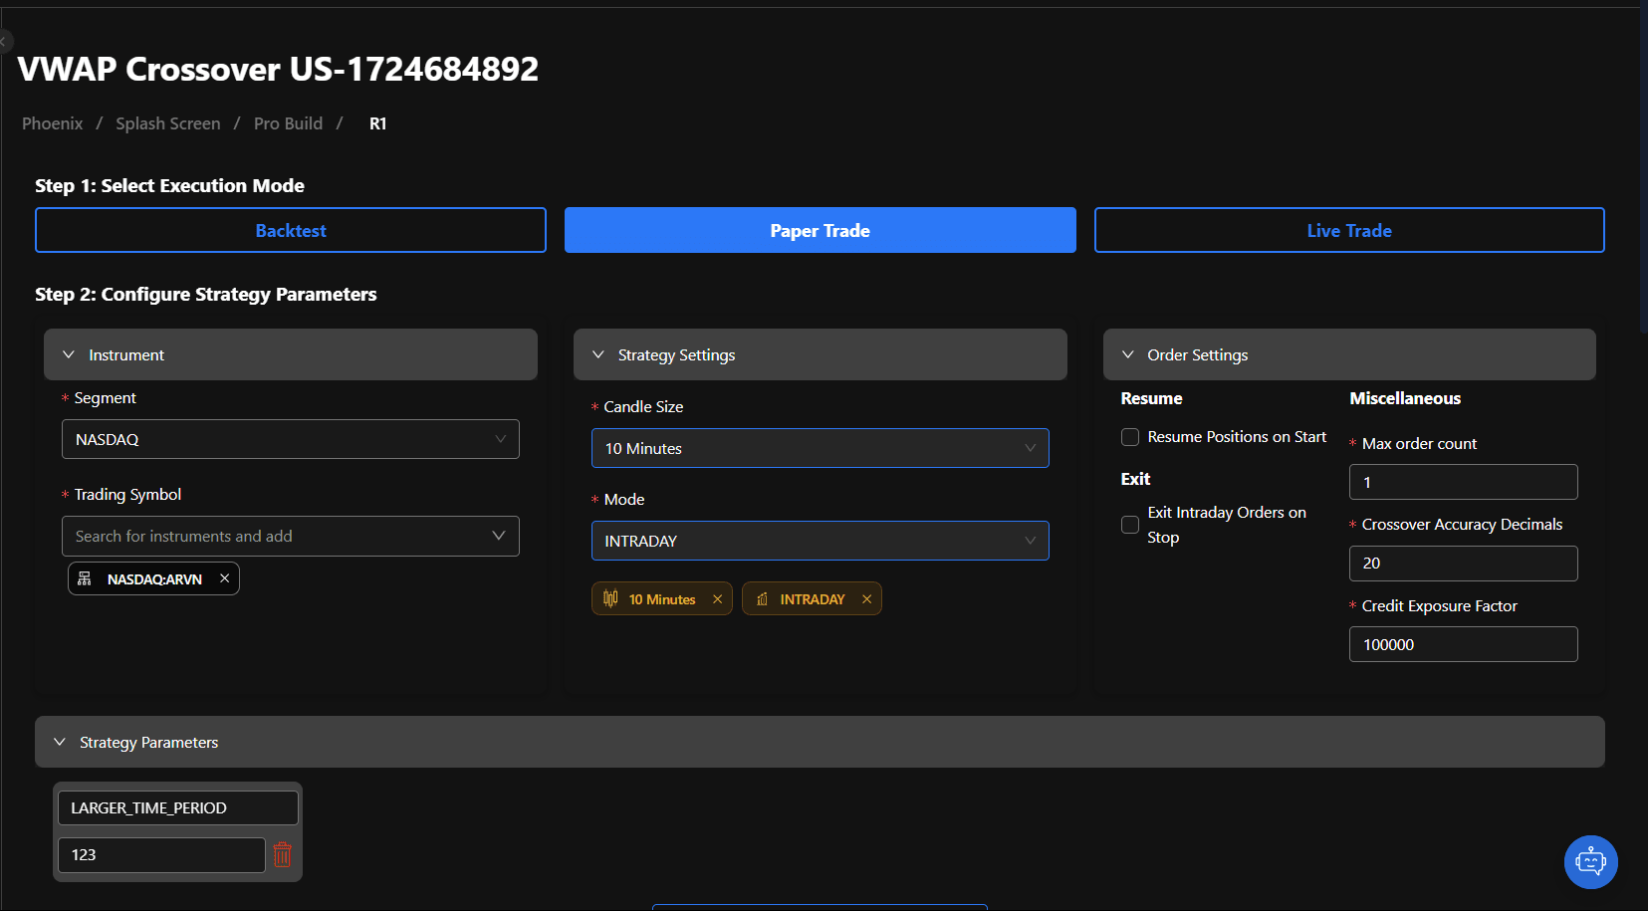Screen dimensions: 1648x911
Task: Delete the LARGER_TIME_PERIOD parameter with trash icon
Action: pos(283,855)
